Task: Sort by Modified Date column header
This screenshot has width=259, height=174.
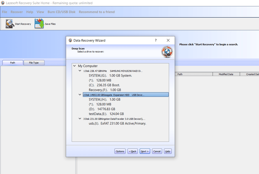Action: tap(226, 74)
